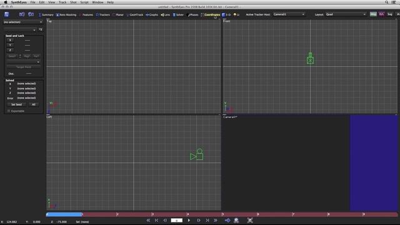Open the Features room
This screenshot has height=225, width=400.
(86, 15)
